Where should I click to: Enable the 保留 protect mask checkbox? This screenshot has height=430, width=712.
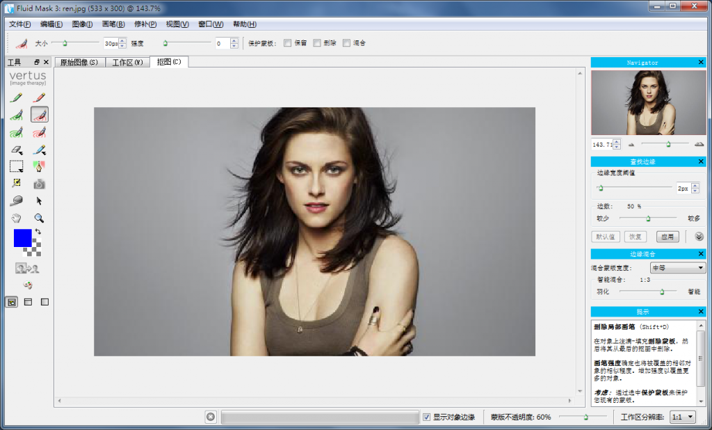point(288,43)
